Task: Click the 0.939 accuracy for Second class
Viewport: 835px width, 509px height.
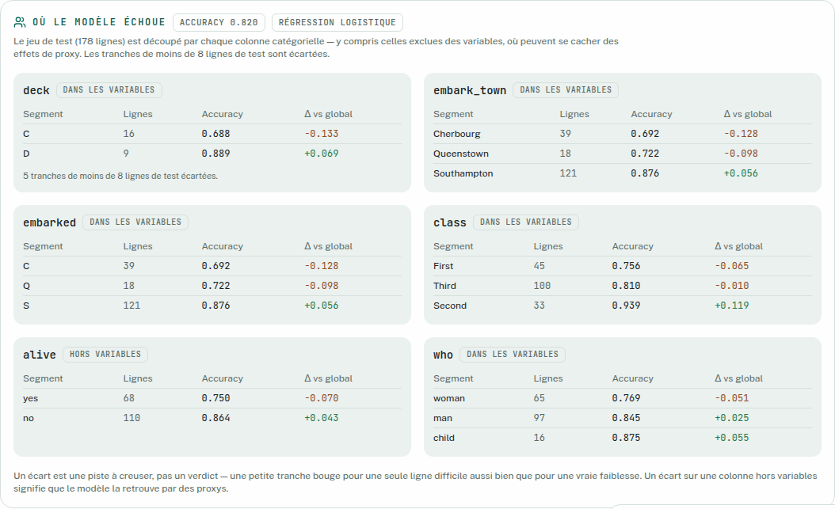Action: [626, 306]
